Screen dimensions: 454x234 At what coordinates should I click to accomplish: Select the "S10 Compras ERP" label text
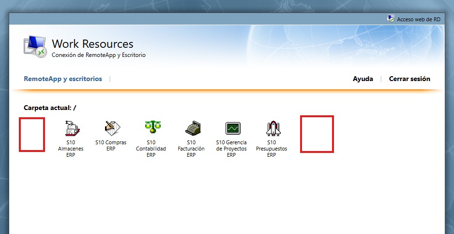tap(111, 146)
